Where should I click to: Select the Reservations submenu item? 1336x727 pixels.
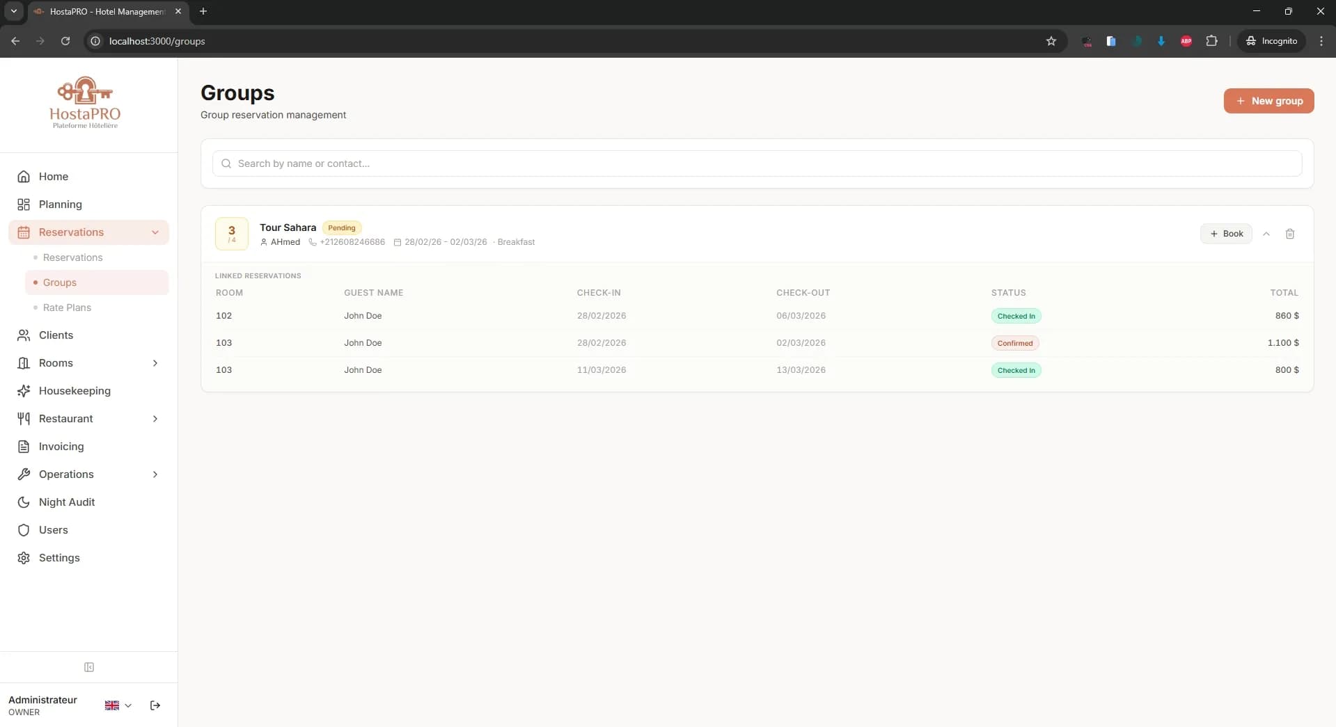pos(72,257)
